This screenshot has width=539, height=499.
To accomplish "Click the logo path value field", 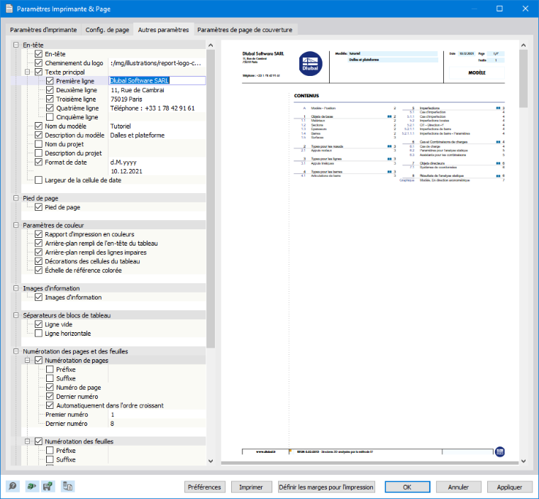I will [x=157, y=62].
